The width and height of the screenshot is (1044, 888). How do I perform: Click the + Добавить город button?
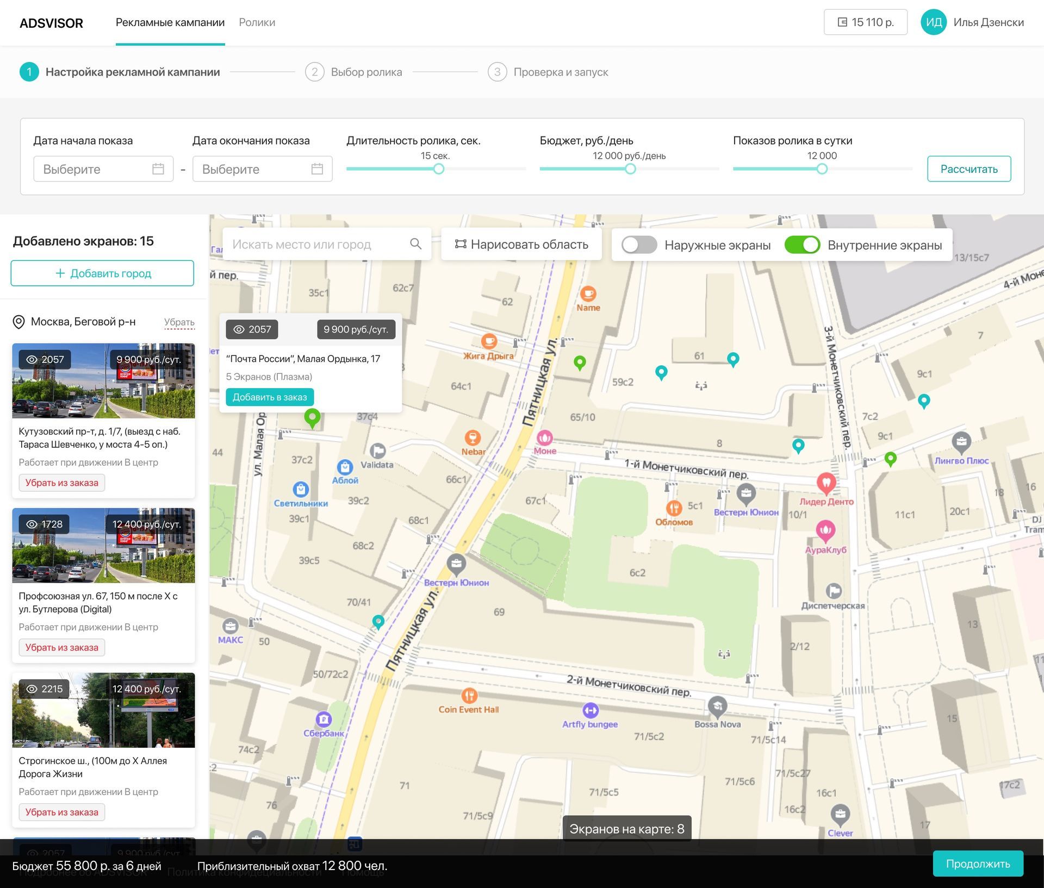(102, 273)
